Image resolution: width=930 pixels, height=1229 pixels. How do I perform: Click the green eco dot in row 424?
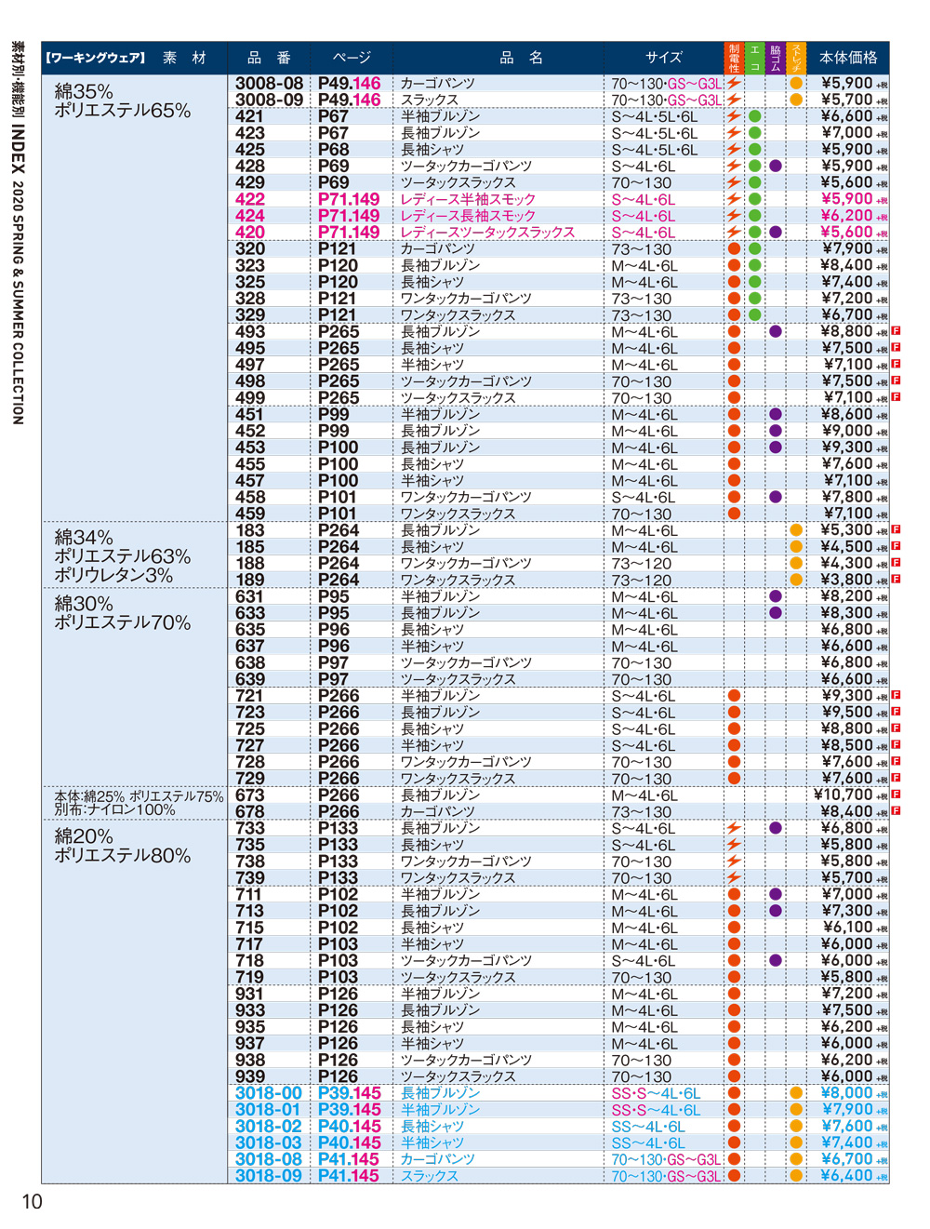755,216
